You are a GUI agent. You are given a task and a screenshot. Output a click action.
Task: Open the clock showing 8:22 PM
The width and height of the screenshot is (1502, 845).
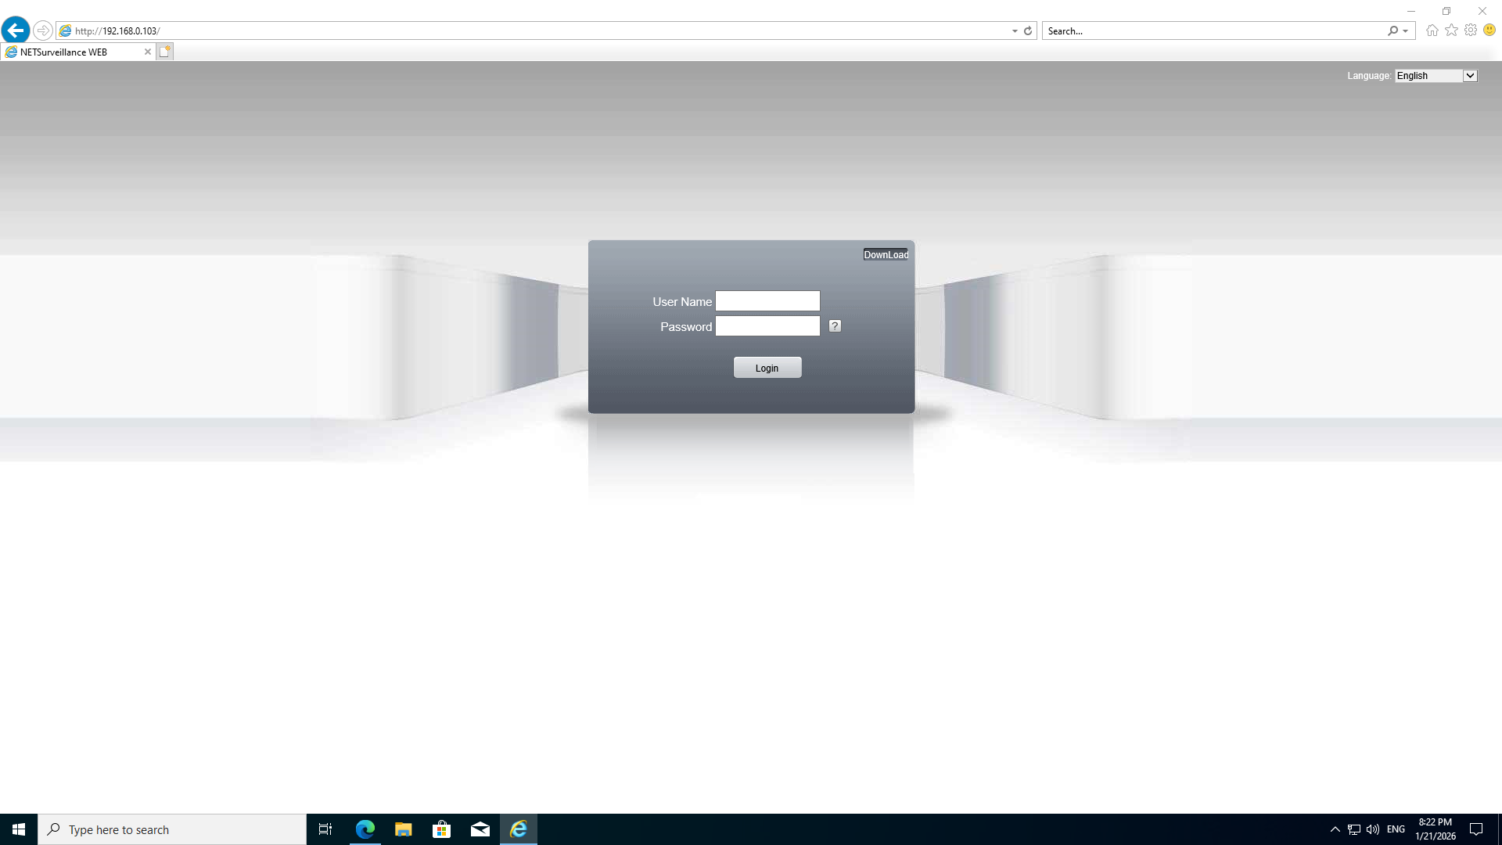point(1436,829)
